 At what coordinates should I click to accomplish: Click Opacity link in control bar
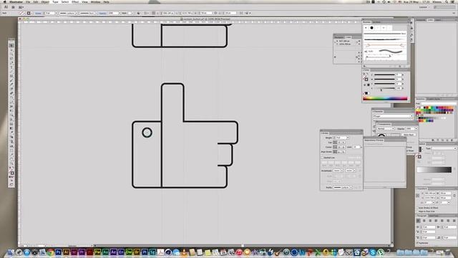click(102, 13)
